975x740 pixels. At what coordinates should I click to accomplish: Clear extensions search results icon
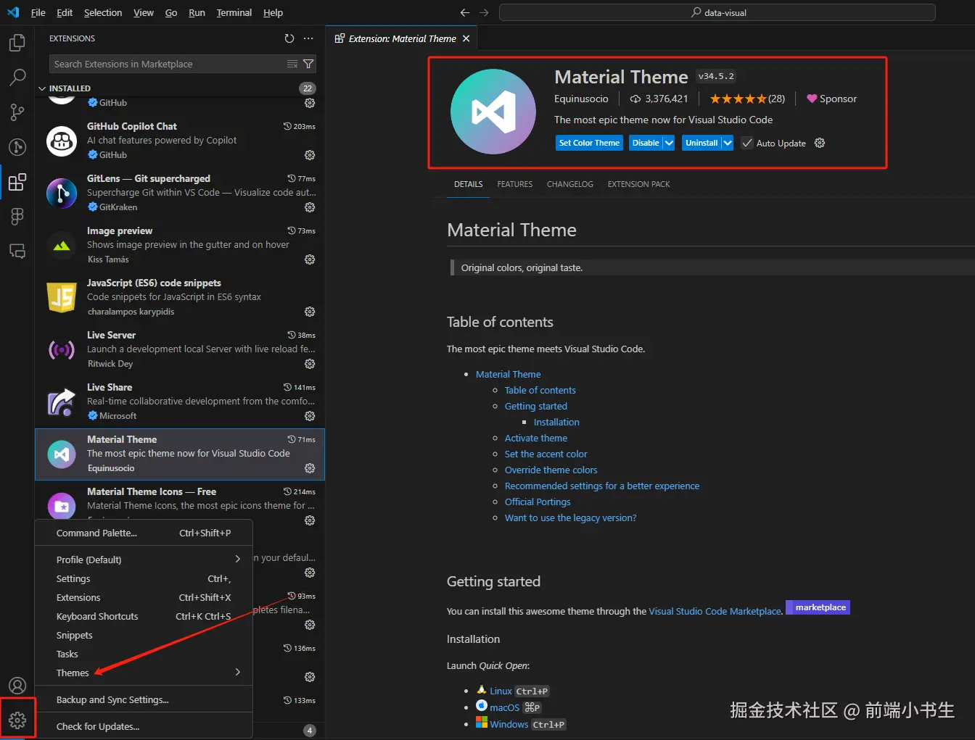292,64
